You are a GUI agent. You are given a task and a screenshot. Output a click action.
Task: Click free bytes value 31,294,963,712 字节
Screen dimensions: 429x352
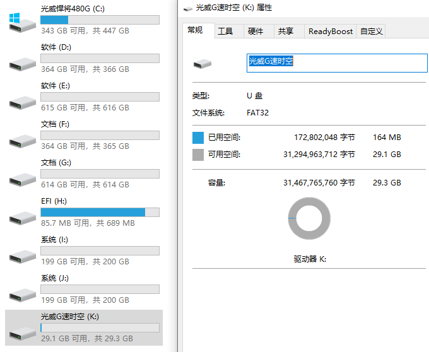pos(319,155)
